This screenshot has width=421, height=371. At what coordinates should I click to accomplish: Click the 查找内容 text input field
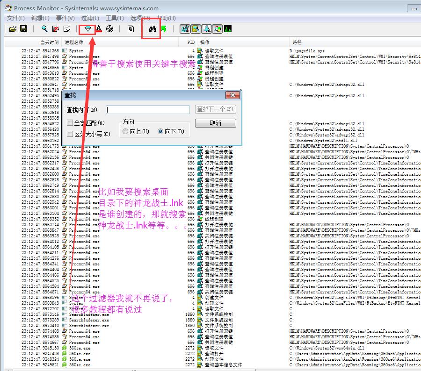click(x=147, y=110)
